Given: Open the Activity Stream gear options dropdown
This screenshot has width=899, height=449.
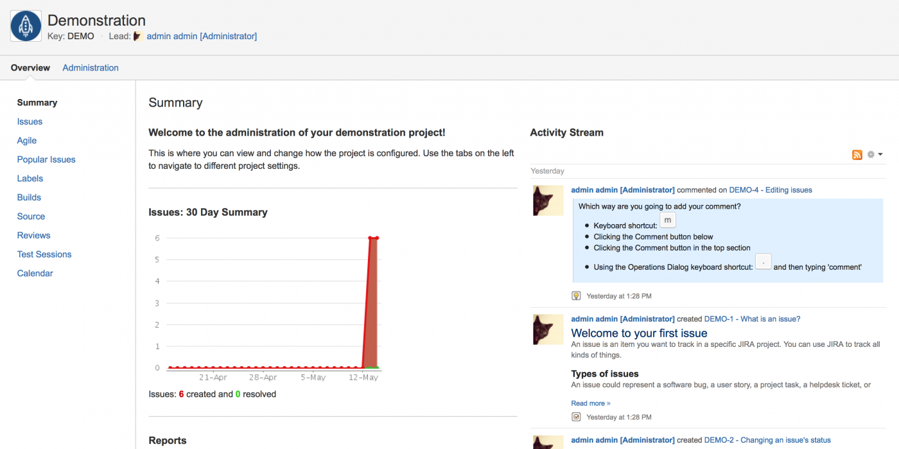Looking at the screenshot, I should pyautogui.click(x=875, y=155).
